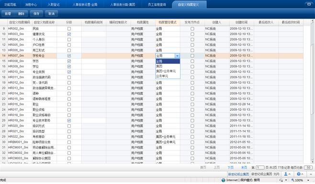Screen dimensions: 315x184
Task: Select 集团+业务单元 option in the dropdown list
Action: (166, 71)
